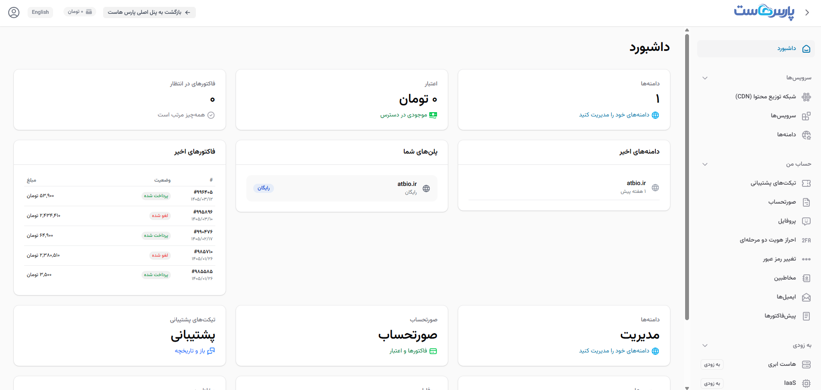Select داشبورد in the sidebar

tap(756, 49)
